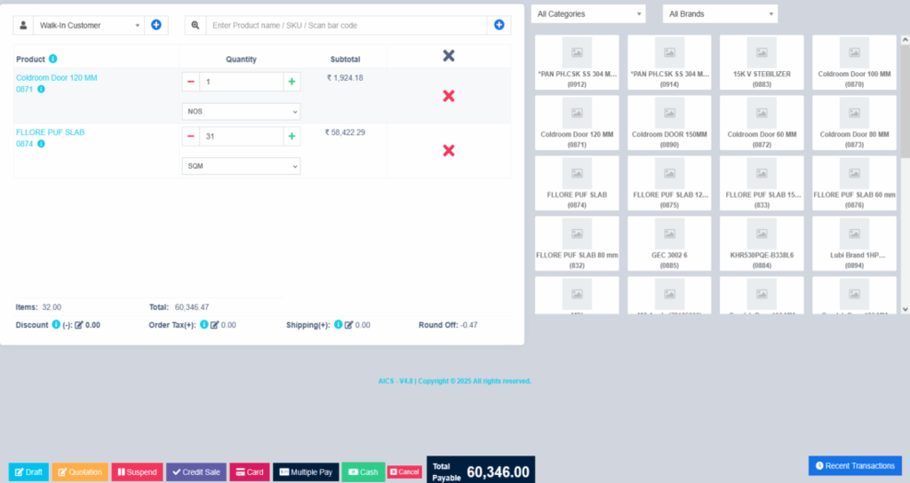
Task: Remove the Coldroom Door 120 MM row
Action: coord(449,96)
